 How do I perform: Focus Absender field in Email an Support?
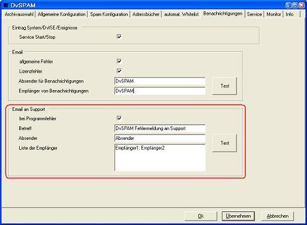[160, 138]
